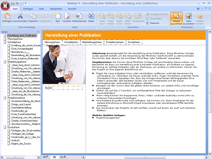The height and width of the screenshot is (159, 212).
Task: Open the Mediator application button
Action: (5, 6)
